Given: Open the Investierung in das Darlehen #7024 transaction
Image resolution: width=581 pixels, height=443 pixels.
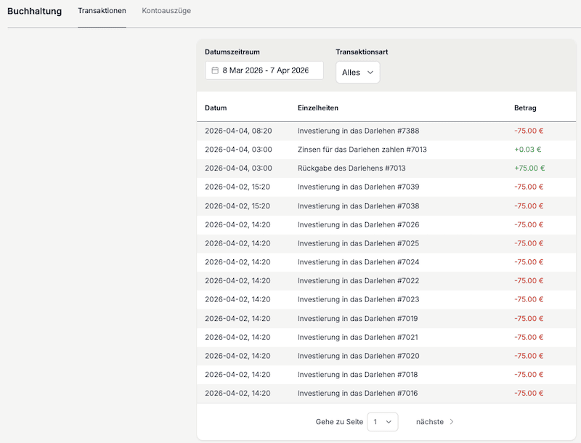Looking at the screenshot, I should 358,262.
